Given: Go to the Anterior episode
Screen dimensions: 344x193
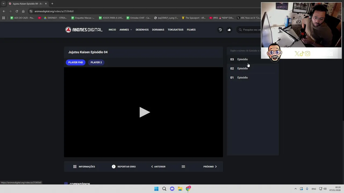Looking at the screenshot, I should pos(158,166).
